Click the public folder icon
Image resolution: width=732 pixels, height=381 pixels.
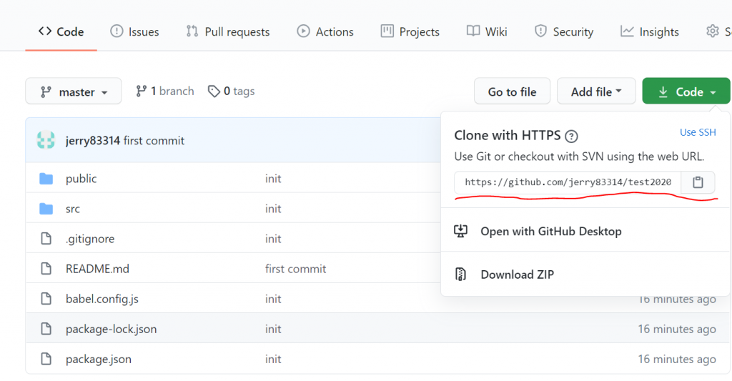pos(46,179)
